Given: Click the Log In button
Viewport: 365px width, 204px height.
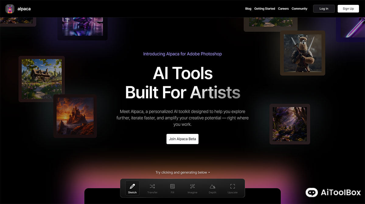Looking at the screenshot, I should pos(324,8).
